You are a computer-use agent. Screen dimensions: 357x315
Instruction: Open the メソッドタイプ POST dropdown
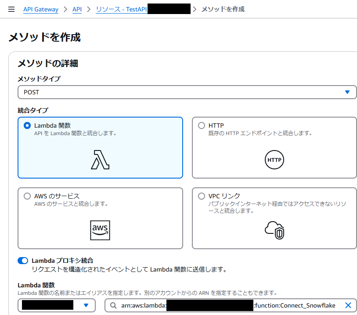[x=187, y=92]
